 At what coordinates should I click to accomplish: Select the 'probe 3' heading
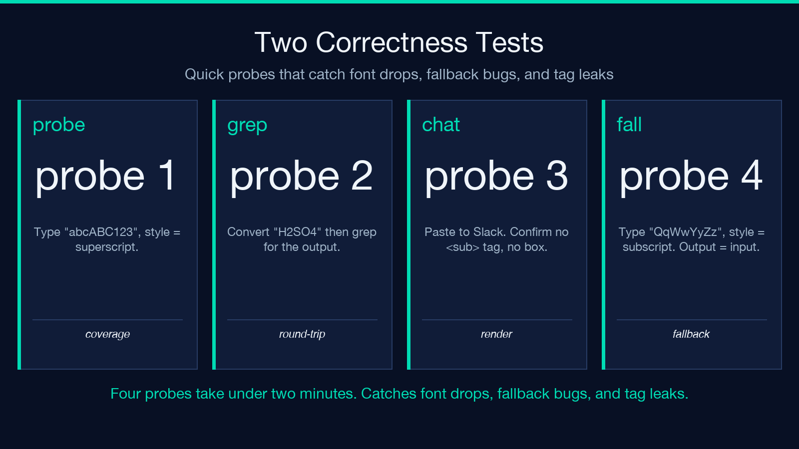(x=496, y=176)
